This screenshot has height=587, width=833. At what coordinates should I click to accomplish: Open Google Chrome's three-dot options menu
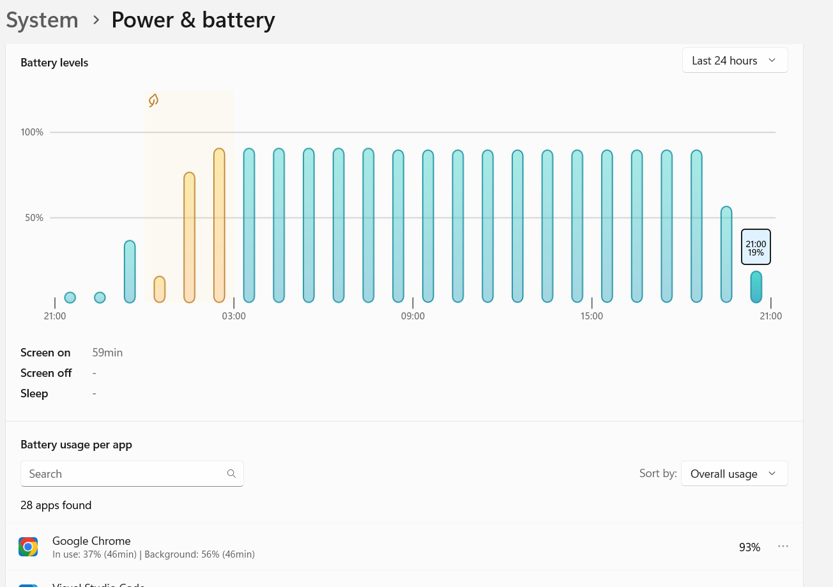[x=783, y=546]
